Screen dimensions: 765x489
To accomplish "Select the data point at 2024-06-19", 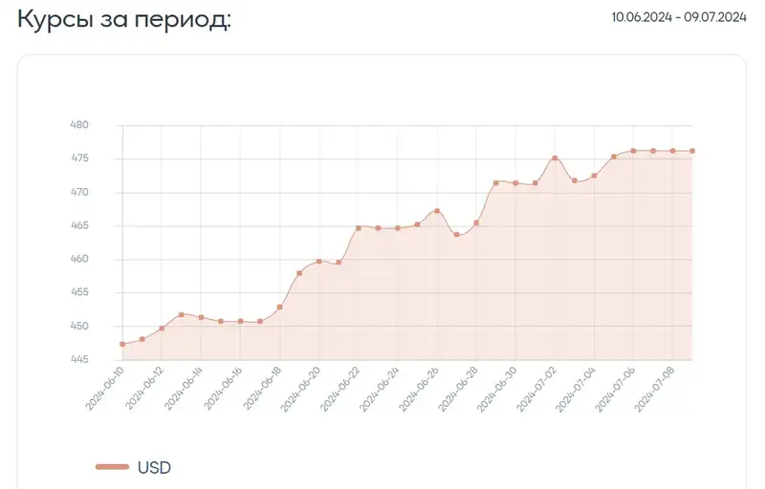I will (x=299, y=273).
